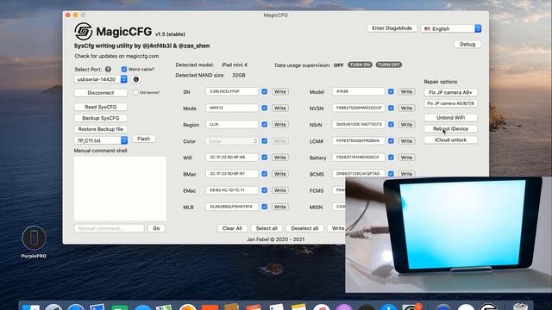
Task: Click Enter DiagsMode button
Action: pos(392,28)
